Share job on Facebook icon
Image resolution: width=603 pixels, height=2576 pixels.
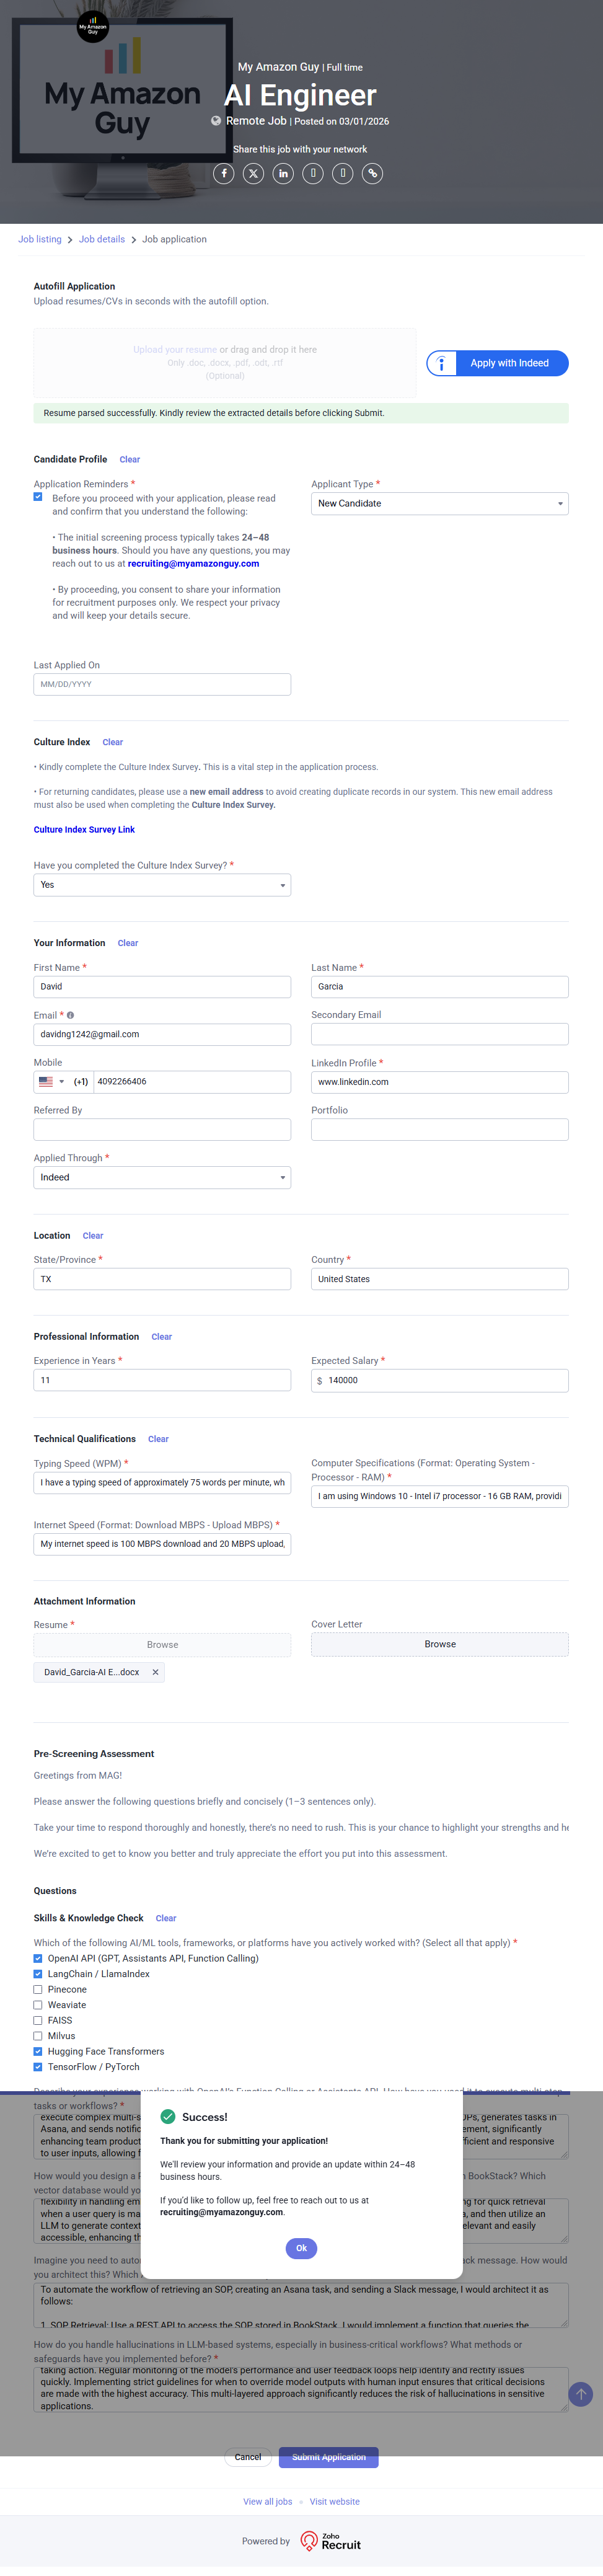[224, 174]
